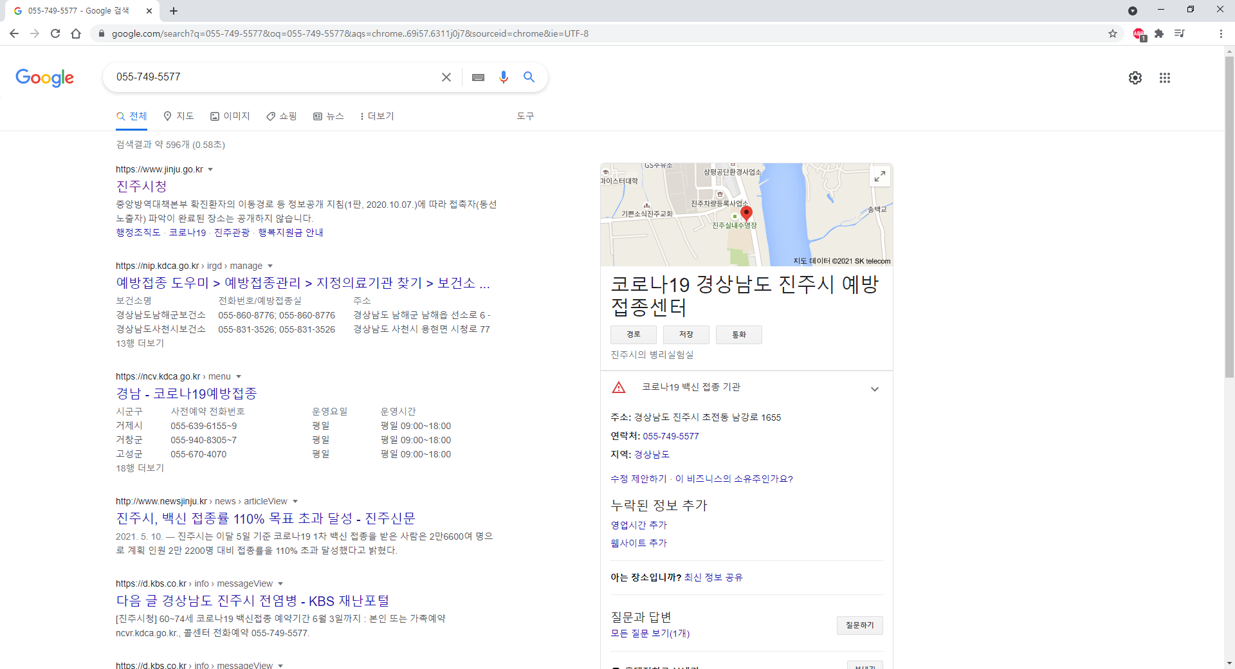Expand ncv.kdca.go.kr result options arrow

(239, 377)
